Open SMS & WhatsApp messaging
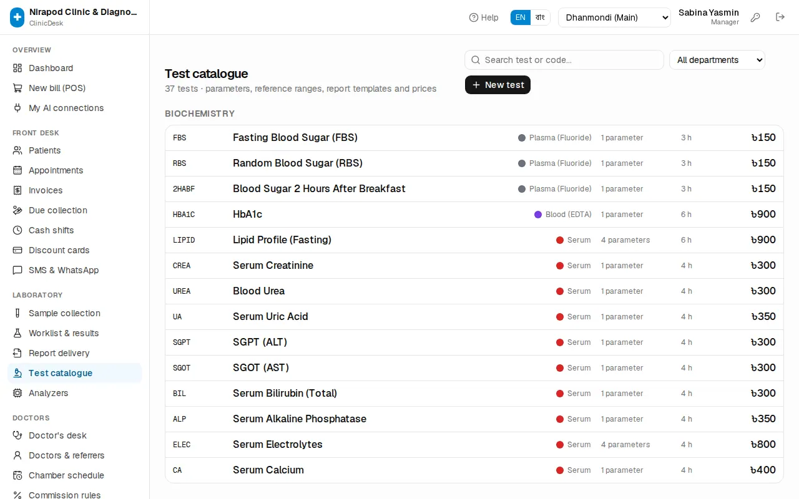799x499 pixels. tap(75, 270)
